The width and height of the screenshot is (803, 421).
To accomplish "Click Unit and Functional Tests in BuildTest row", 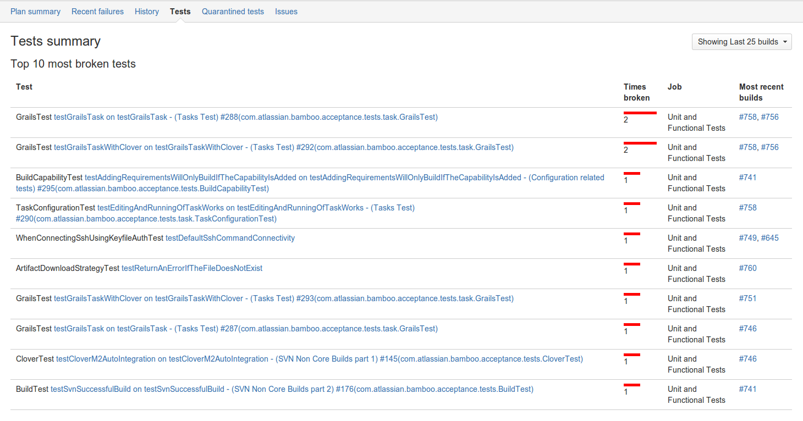I will 696,395.
